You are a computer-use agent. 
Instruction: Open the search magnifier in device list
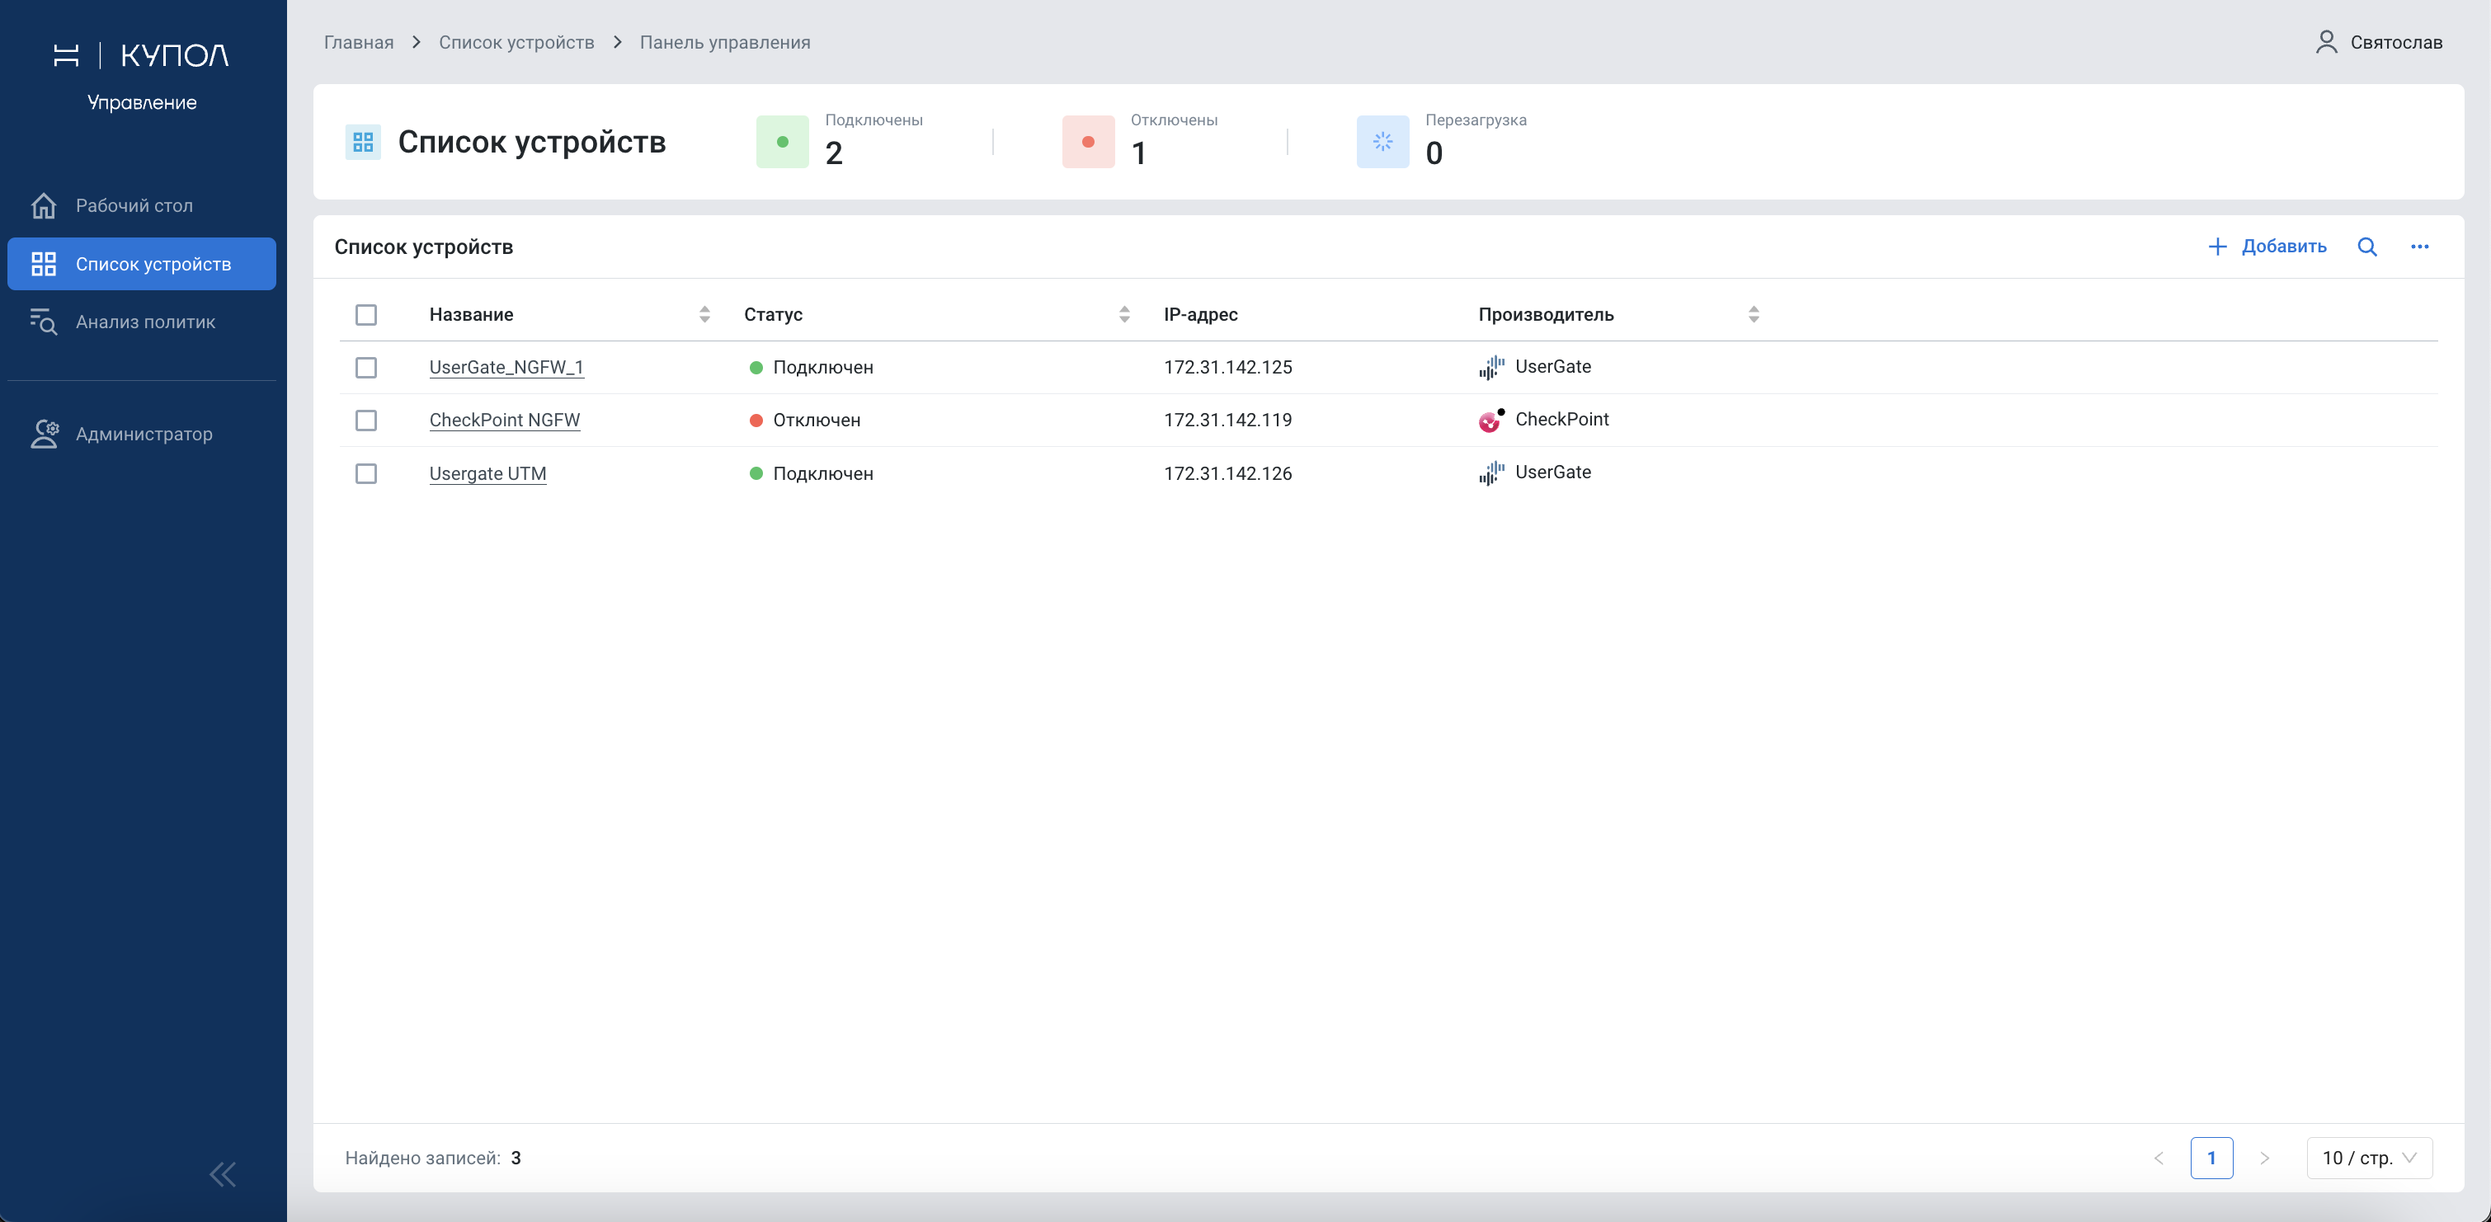click(2366, 247)
